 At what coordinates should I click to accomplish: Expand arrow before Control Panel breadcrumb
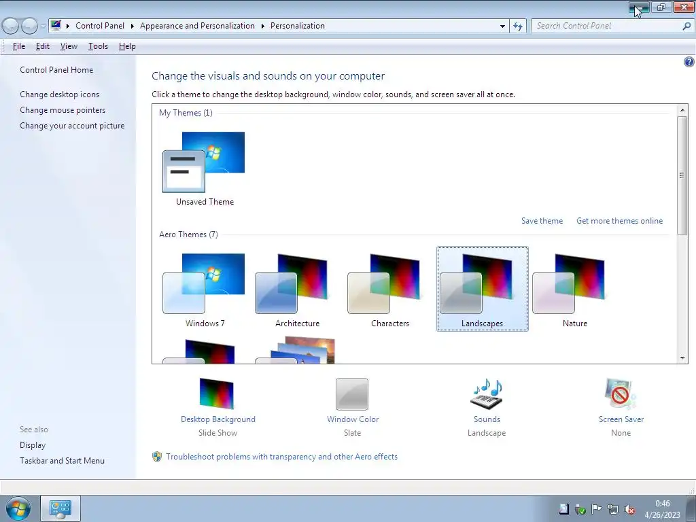(68, 26)
